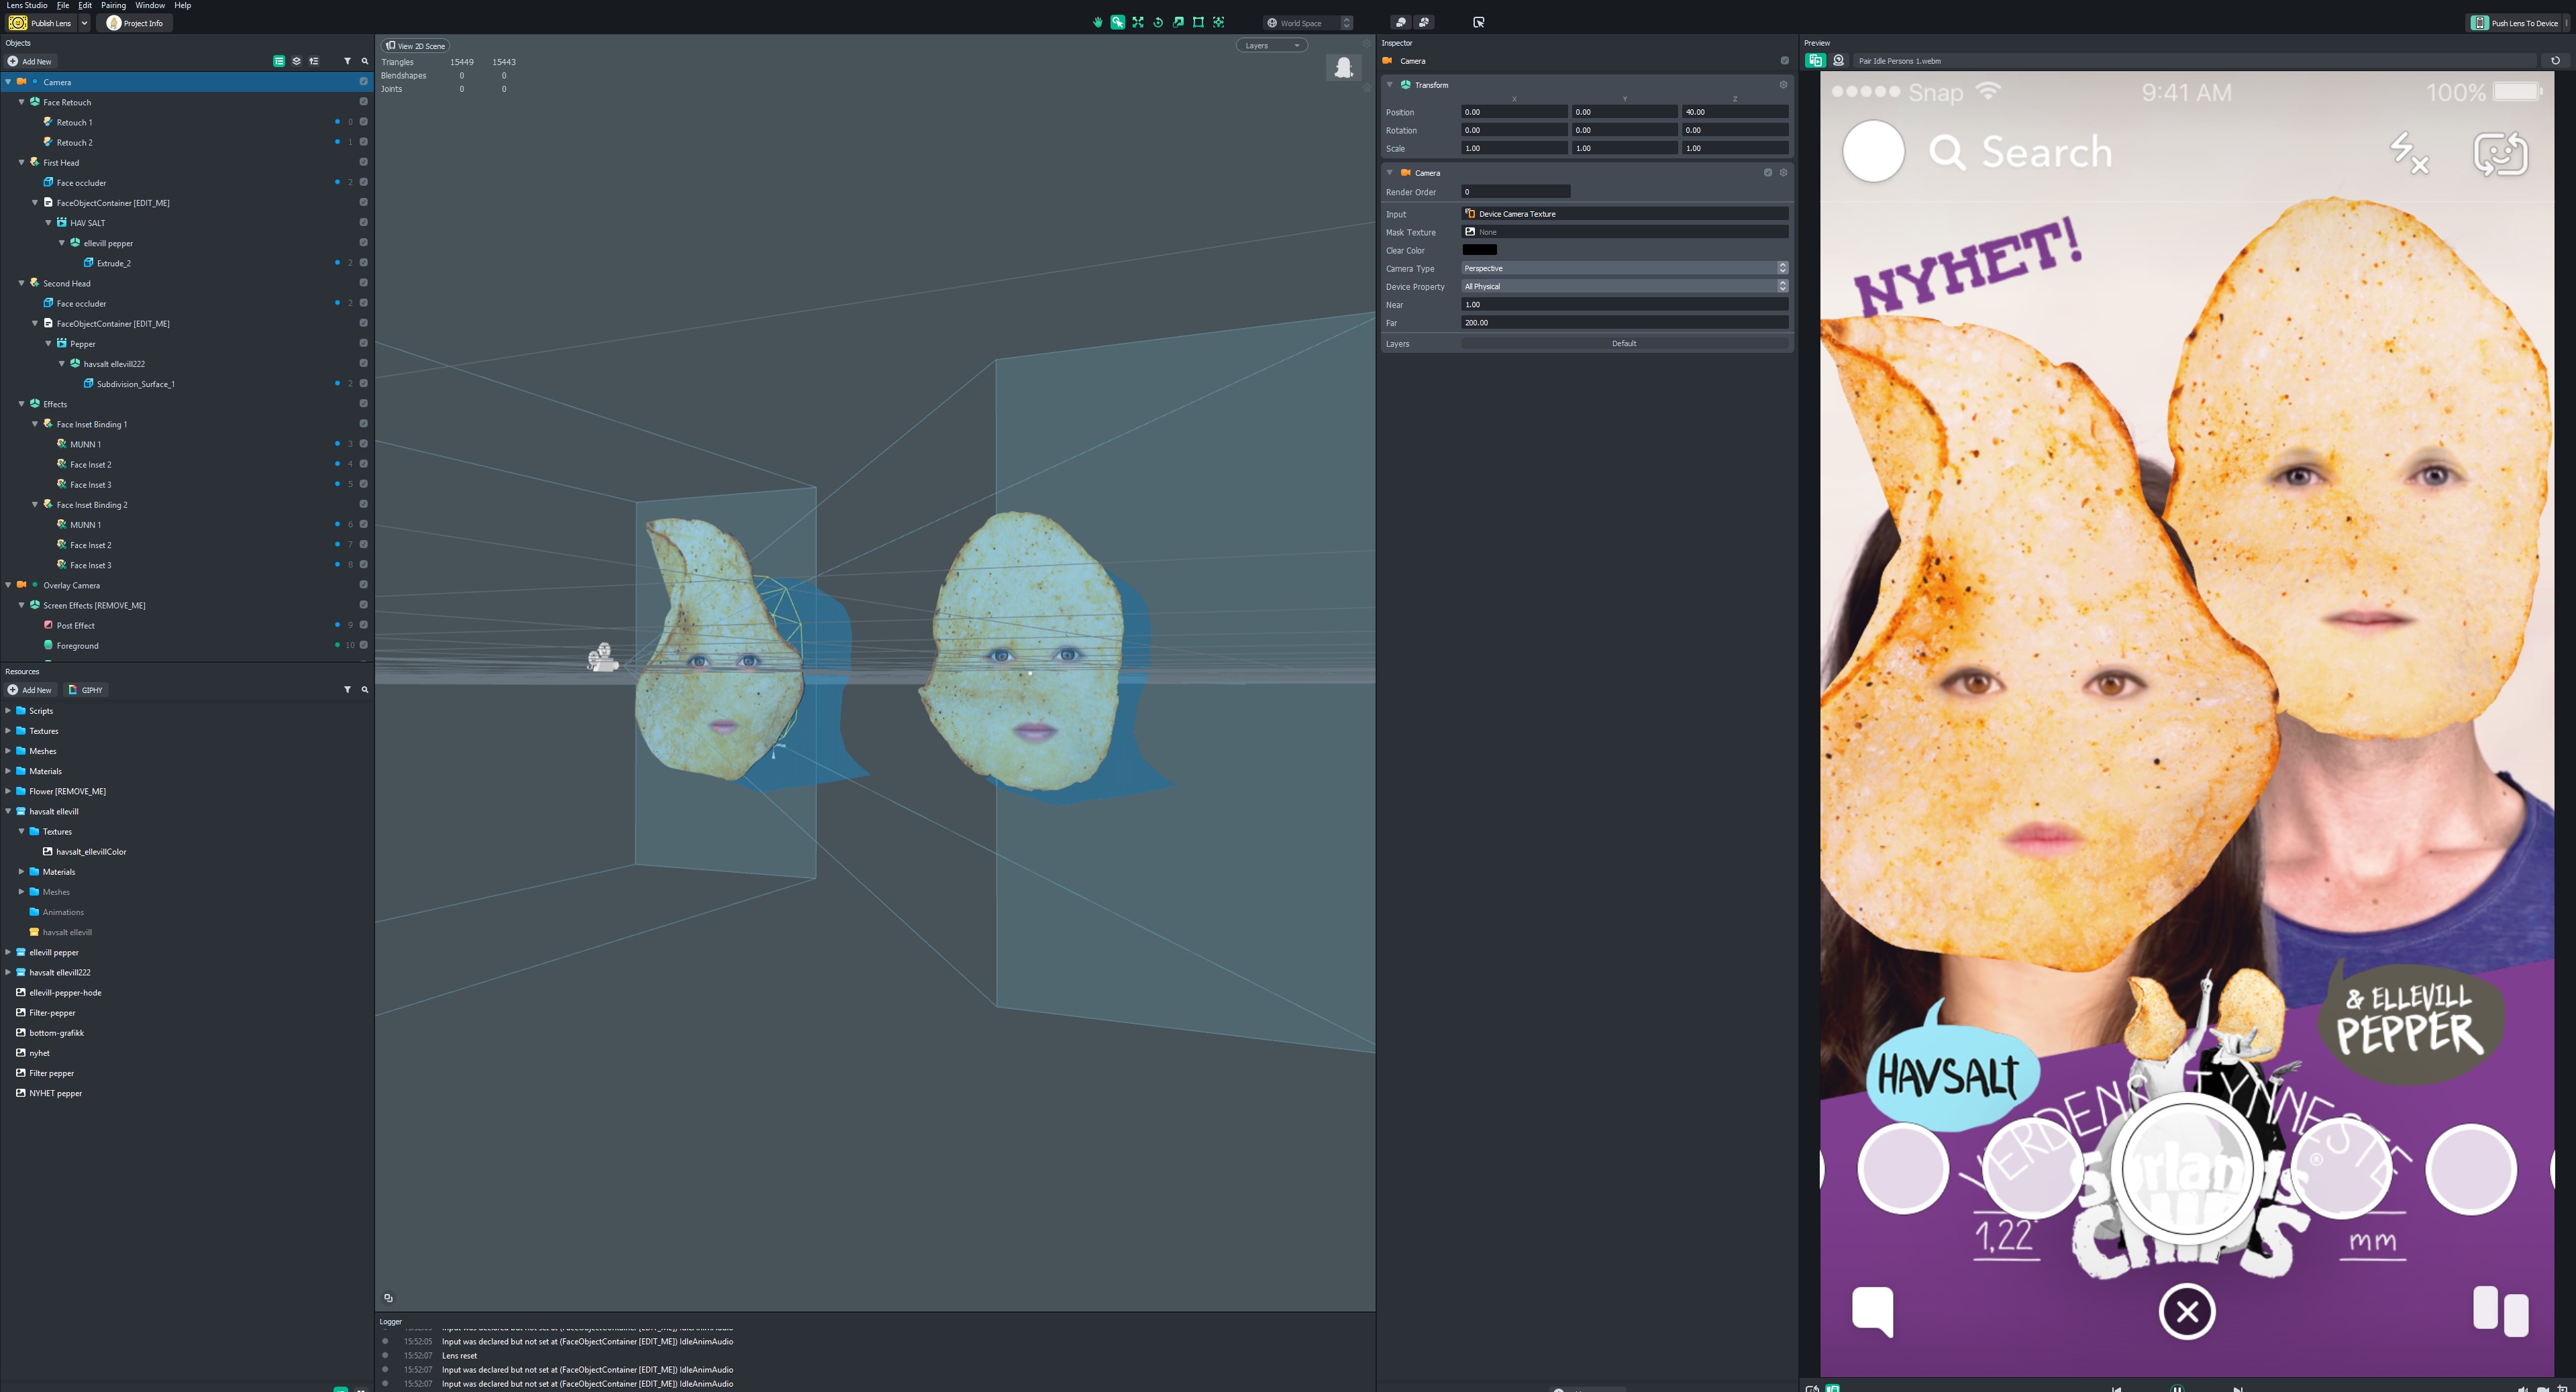Collapse the Effects node
This screenshot has width=2576, height=1392.
pyautogui.click(x=22, y=404)
